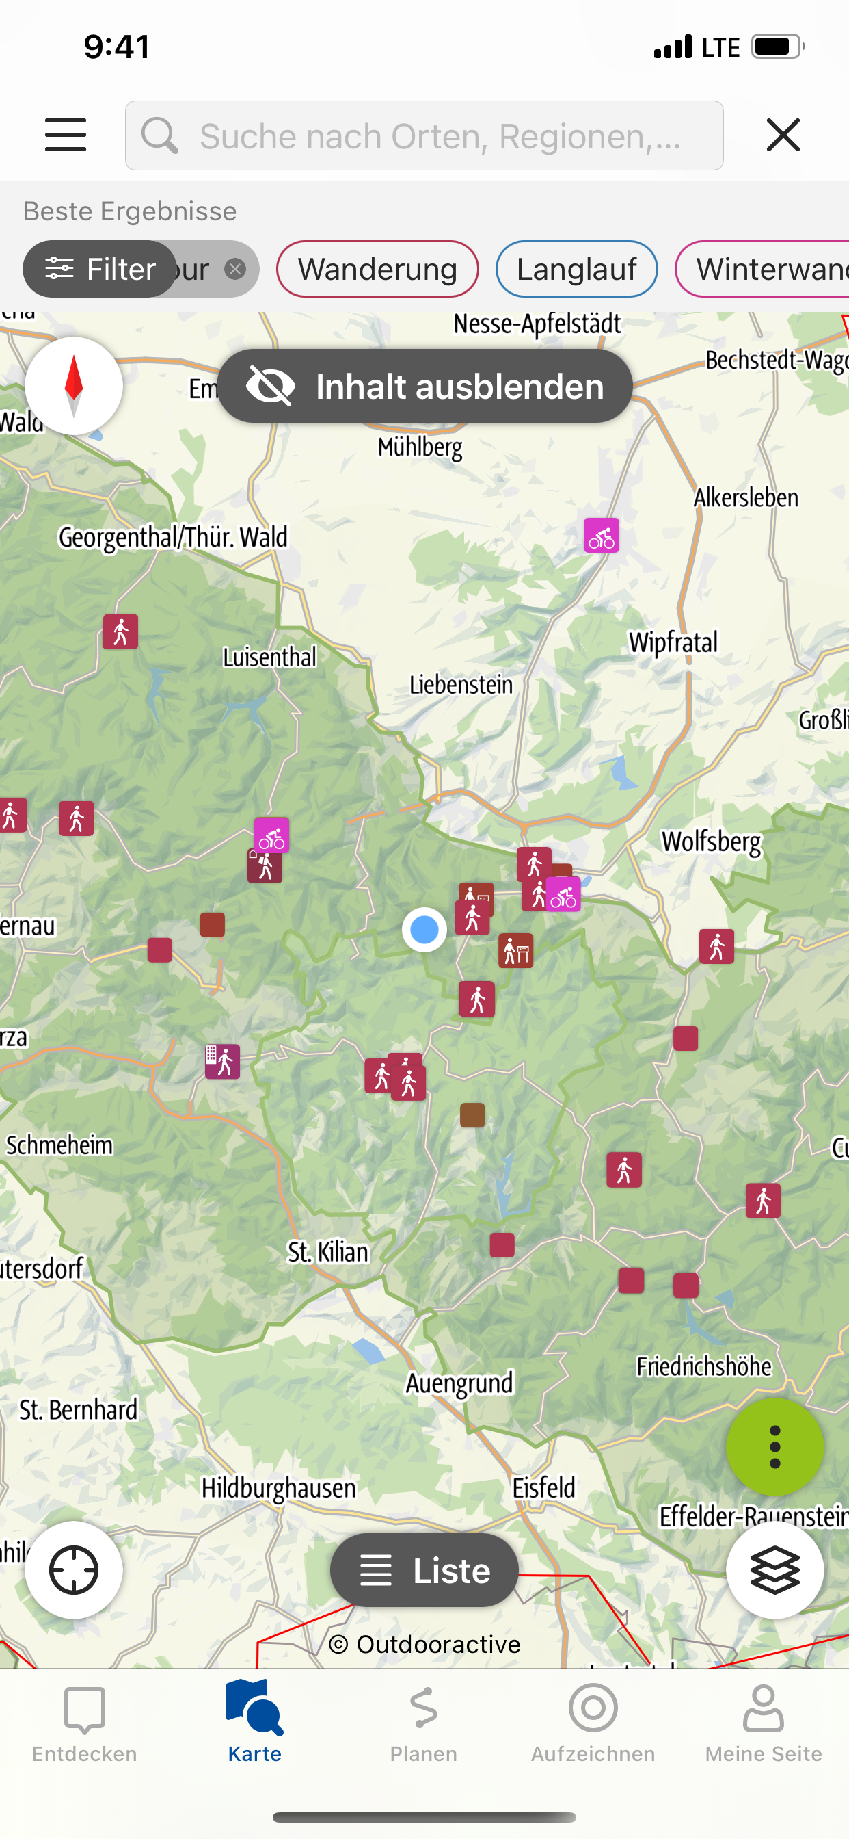Select the pink cycling marker near Alkersleben

[602, 536]
